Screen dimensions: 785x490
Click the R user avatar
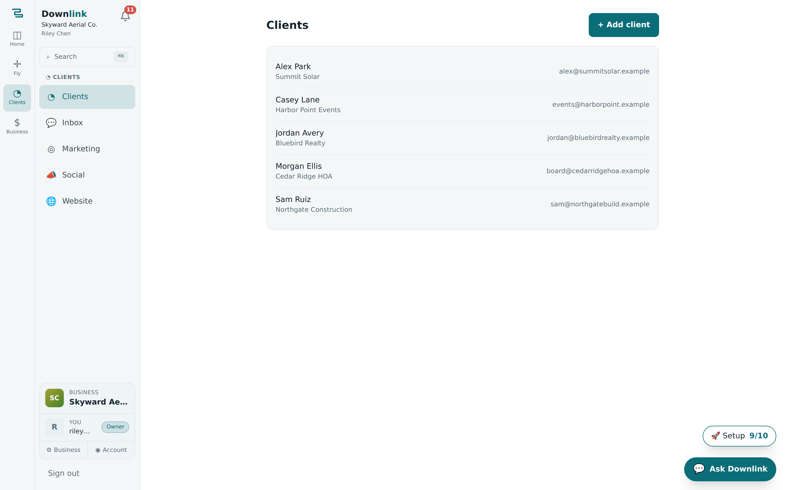pos(55,427)
